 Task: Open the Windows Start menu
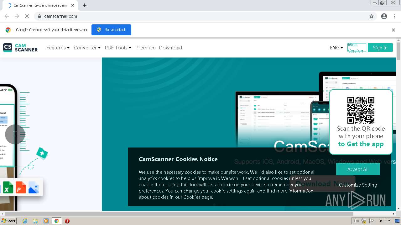(x=8, y=221)
